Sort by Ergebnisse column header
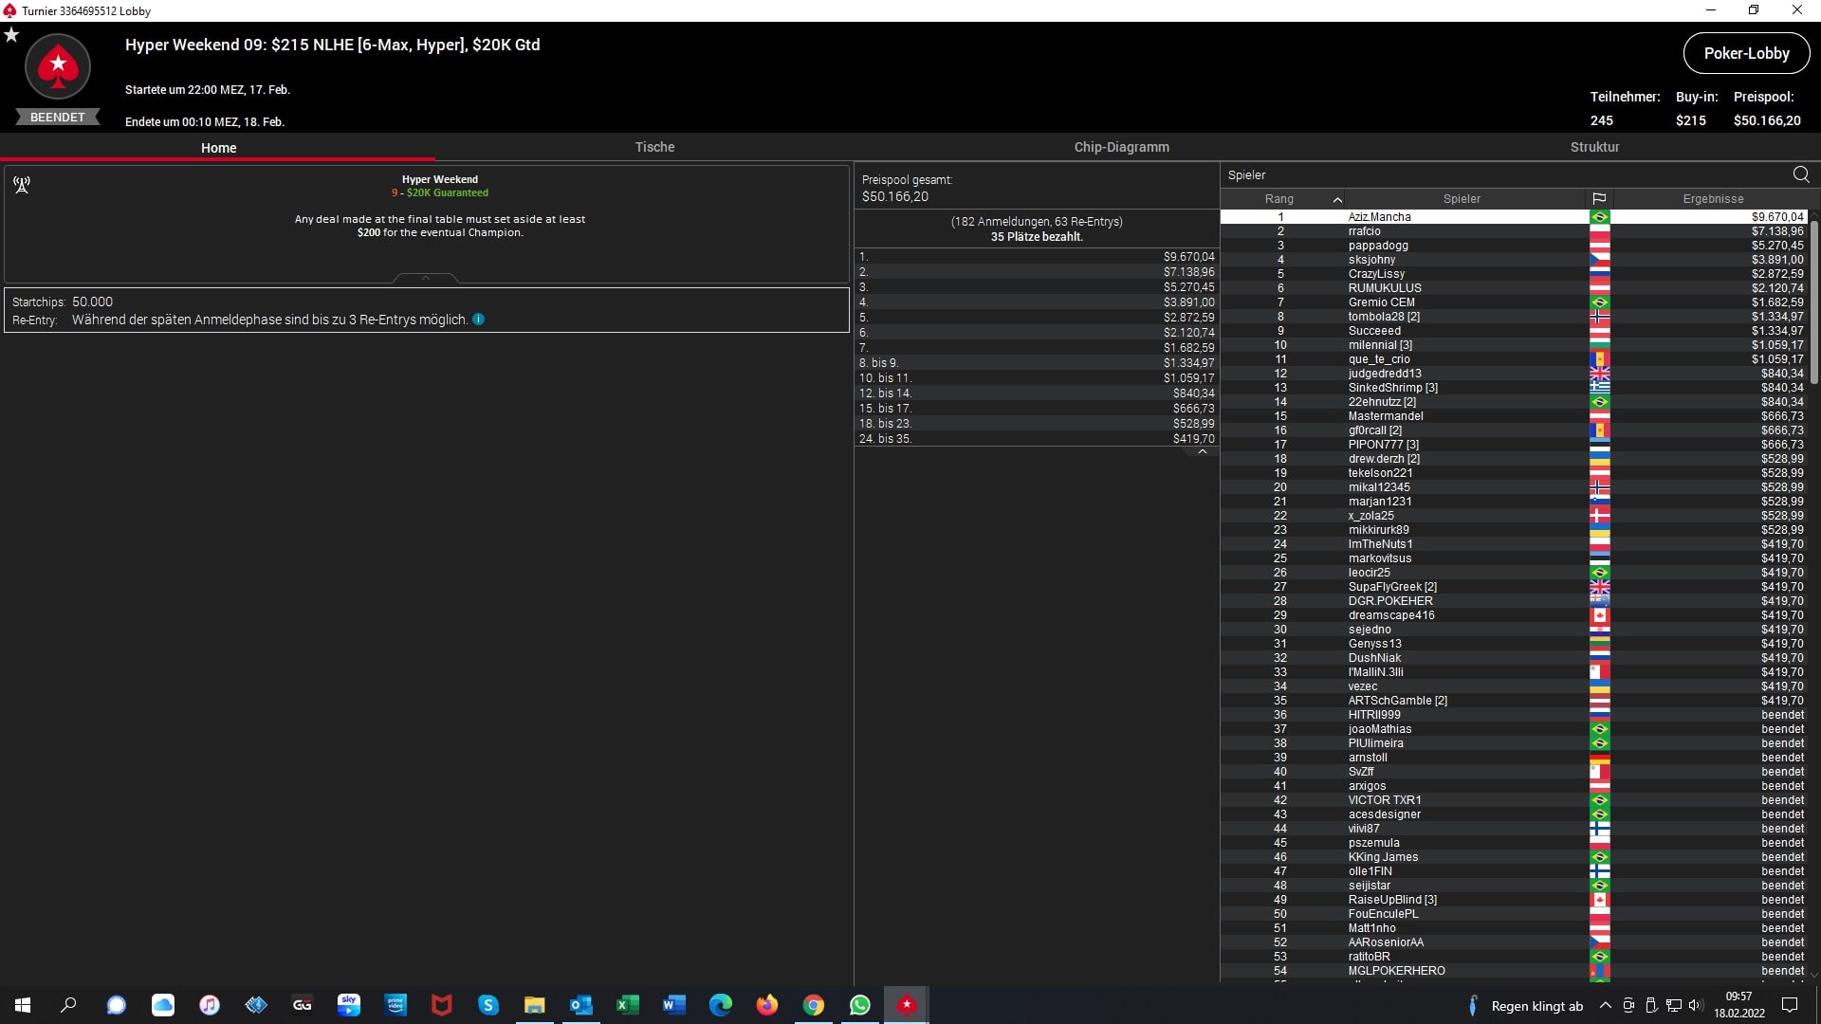 1713,199
